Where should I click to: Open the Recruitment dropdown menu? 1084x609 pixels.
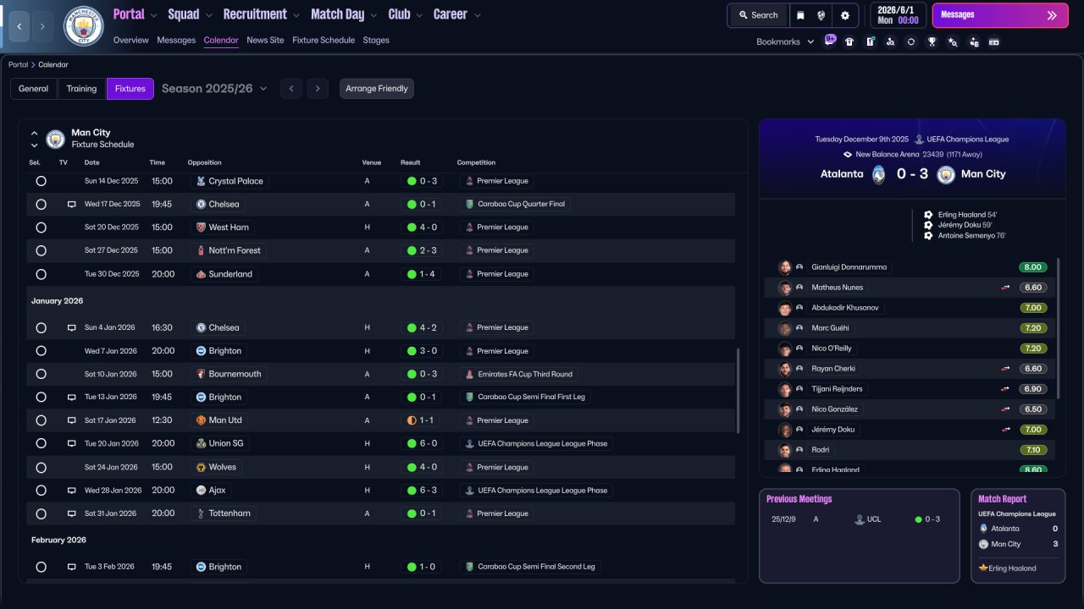coord(262,14)
